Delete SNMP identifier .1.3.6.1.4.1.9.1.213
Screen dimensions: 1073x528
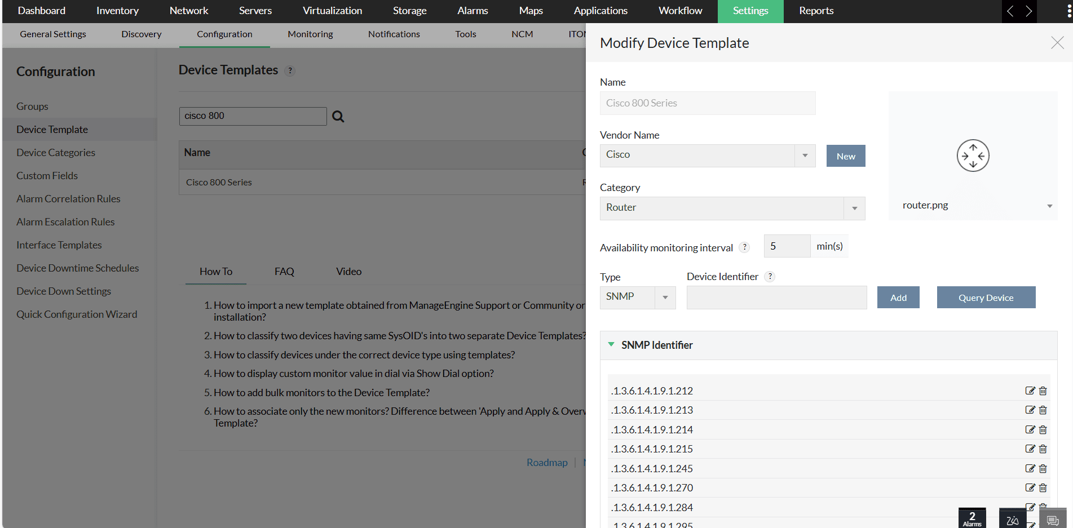click(1043, 410)
